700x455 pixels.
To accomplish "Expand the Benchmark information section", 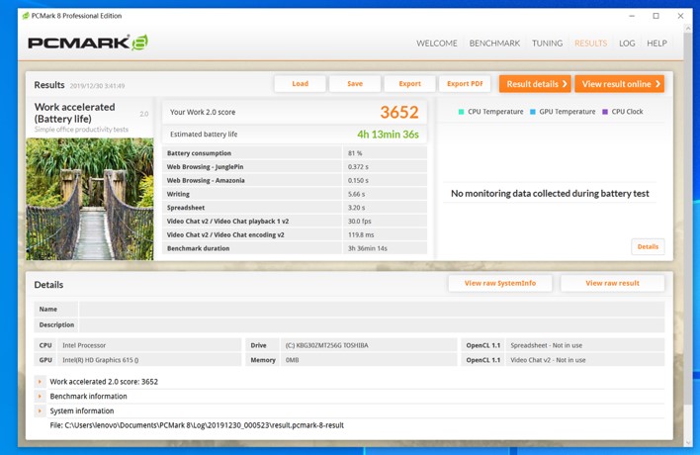I will (40, 397).
